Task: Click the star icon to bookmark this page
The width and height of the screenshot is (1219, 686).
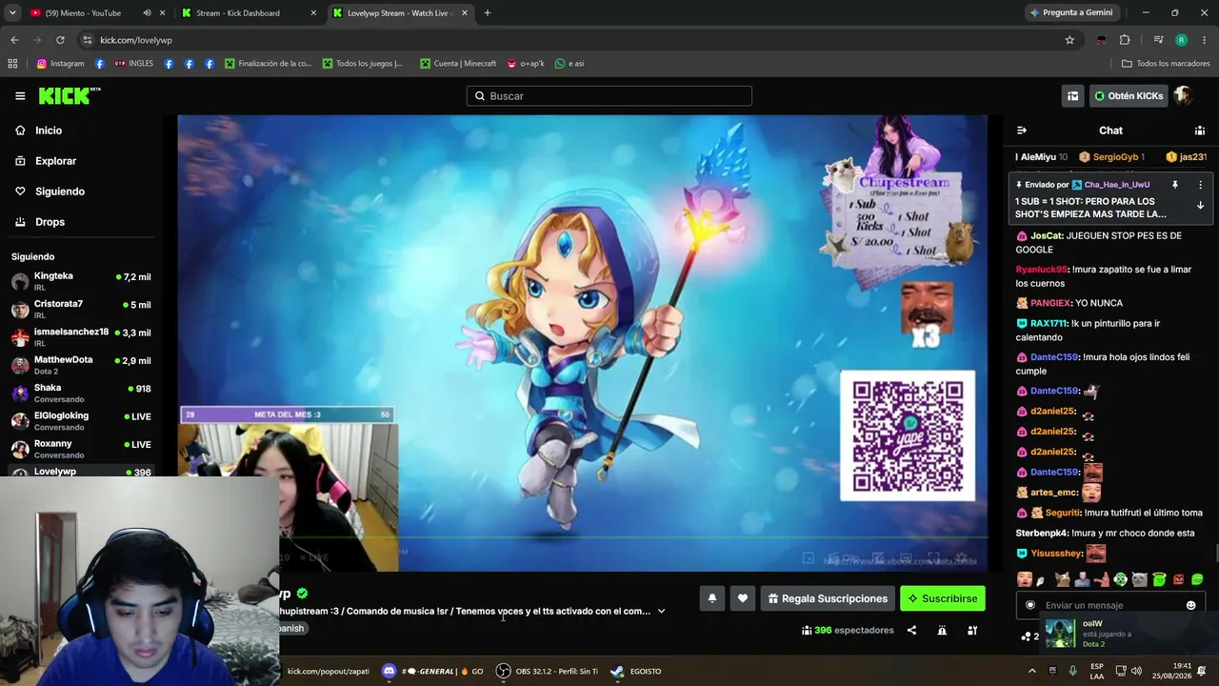Action: click(x=1069, y=40)
